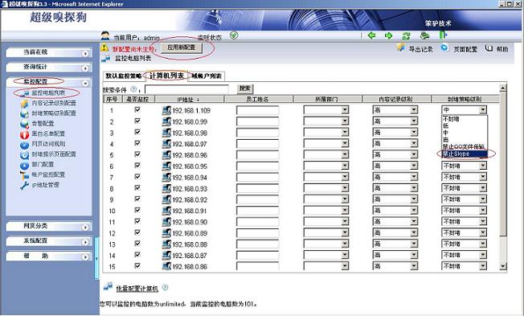Click the 应用新配置 button
The width and height of the screenshot is (524, 316).
[182, 47]
